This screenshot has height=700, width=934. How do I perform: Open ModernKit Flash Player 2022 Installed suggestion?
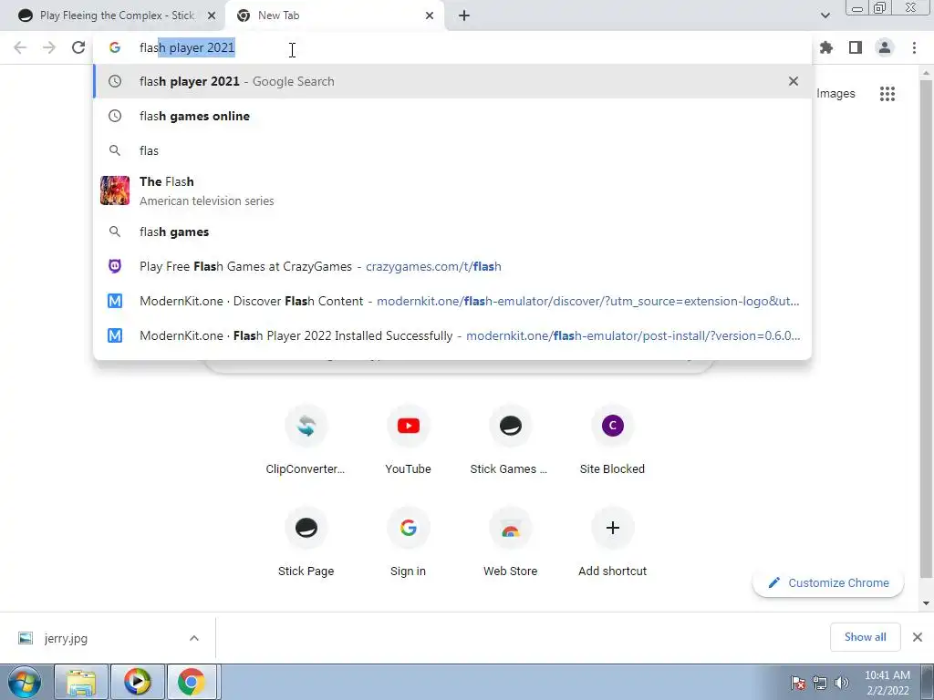tap(452, 335)
